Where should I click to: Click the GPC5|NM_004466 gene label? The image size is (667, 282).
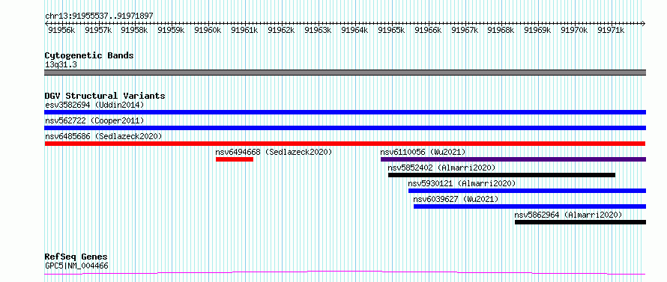(x=76, y=266)
